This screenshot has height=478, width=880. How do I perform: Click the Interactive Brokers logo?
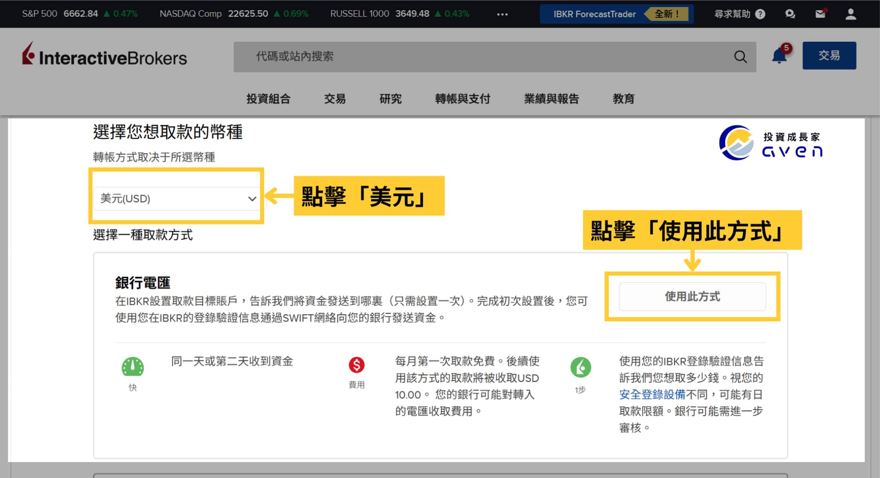click(104, 56)
